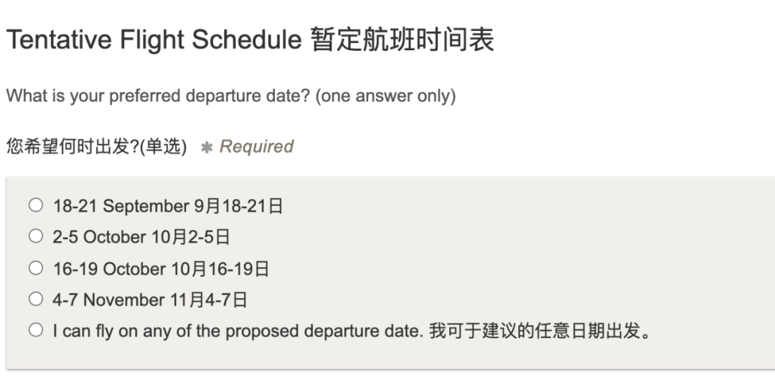
Task: Click the 暂定航班时间表 heading text
Action: pyautogui.click(x=403, y=39)
